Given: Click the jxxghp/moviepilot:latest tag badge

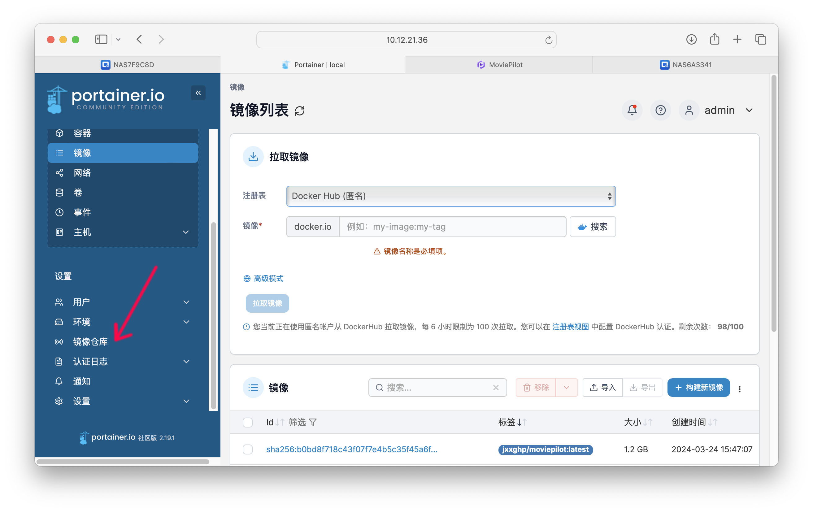Looking at the screenshot, I should [545, 449].
